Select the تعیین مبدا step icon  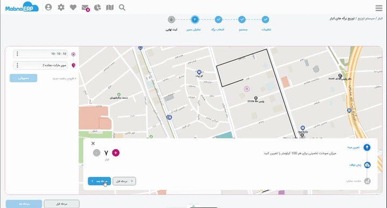click(367, 148)
